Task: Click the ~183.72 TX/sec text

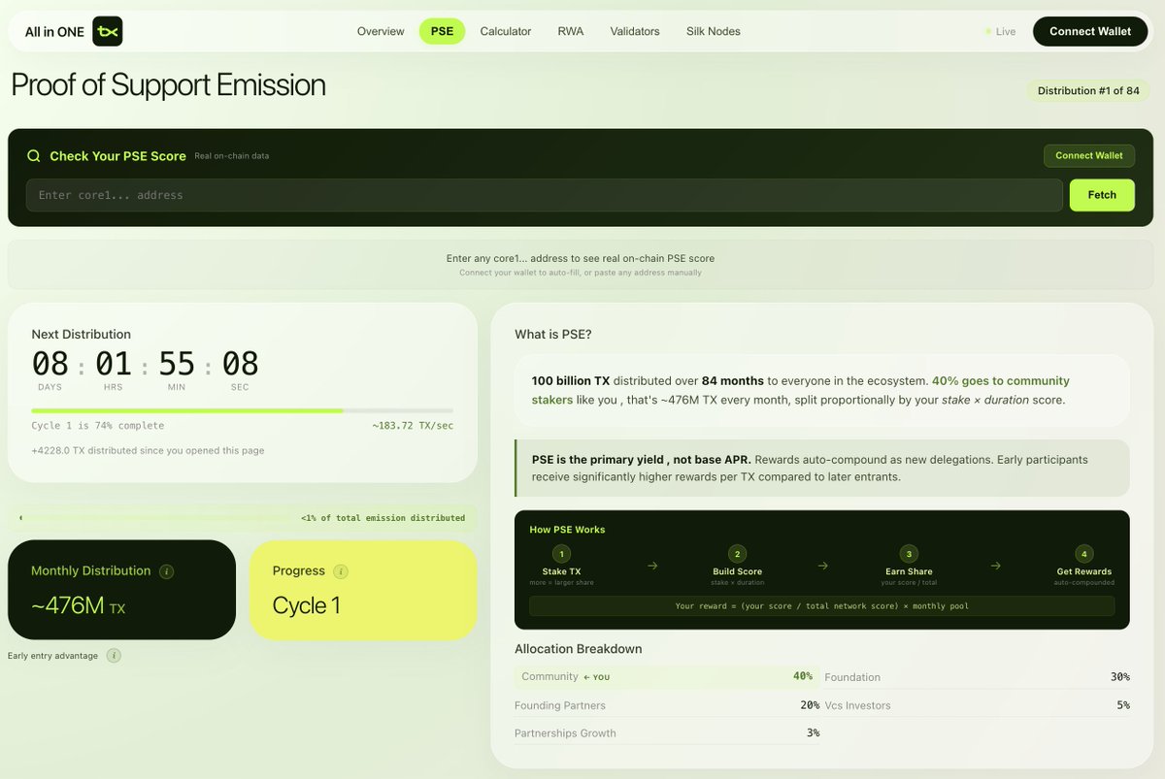Action: [413, 426]
